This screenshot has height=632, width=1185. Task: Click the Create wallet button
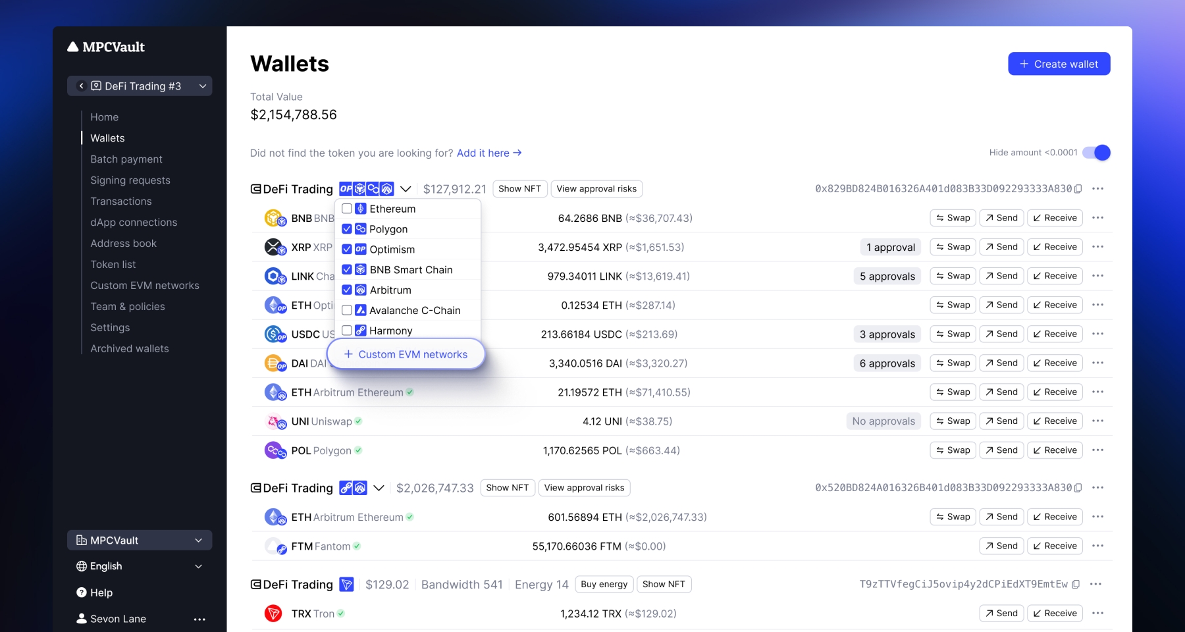point(1059,64)
